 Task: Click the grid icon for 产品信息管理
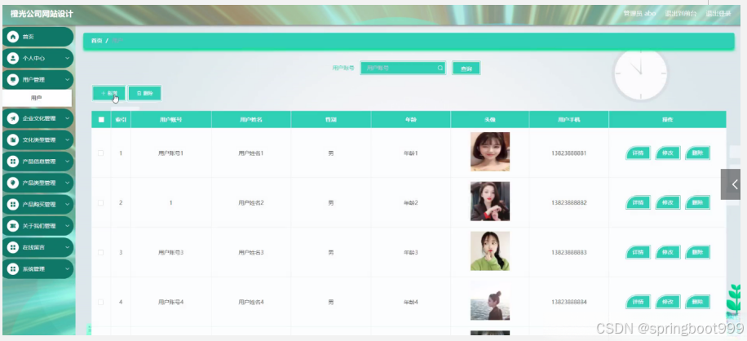(x=13, y=162)
